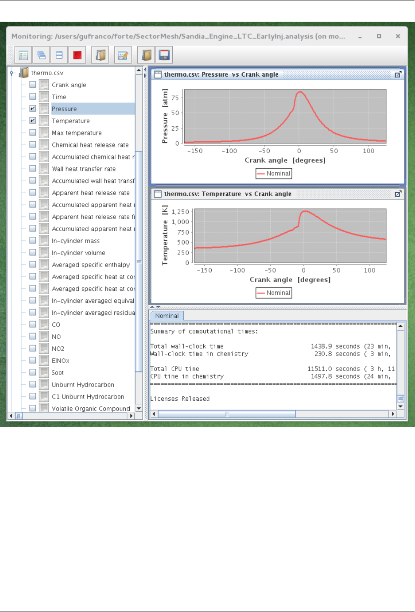
Task: Click Nominal legend in Pressure plot
Action: [x=274, y=174]
